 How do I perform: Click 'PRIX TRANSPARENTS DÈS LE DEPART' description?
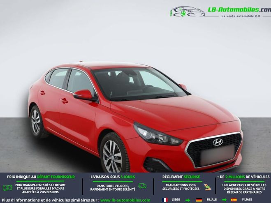coord(40,188)
